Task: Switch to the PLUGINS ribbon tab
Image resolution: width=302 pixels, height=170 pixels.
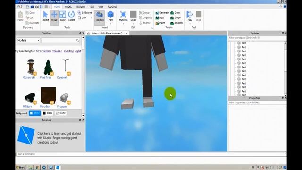Action: tap(112, 7)
